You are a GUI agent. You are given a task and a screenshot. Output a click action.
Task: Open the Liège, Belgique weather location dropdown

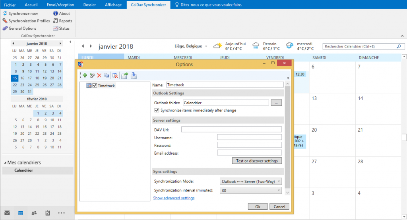191,46
